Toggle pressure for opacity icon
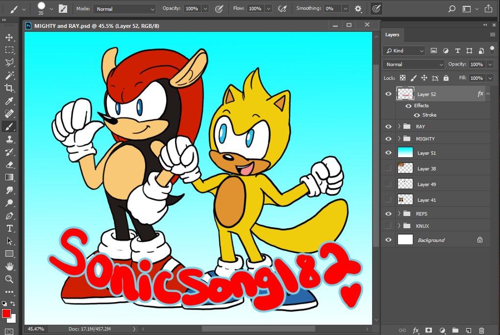This screenshot has width=500, height=335. point(219,9)
